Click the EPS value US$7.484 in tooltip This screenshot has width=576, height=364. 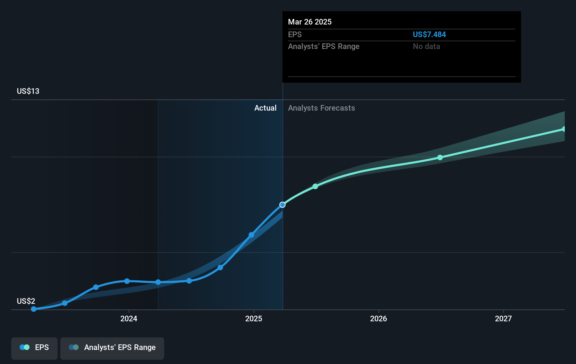[429, 34]
